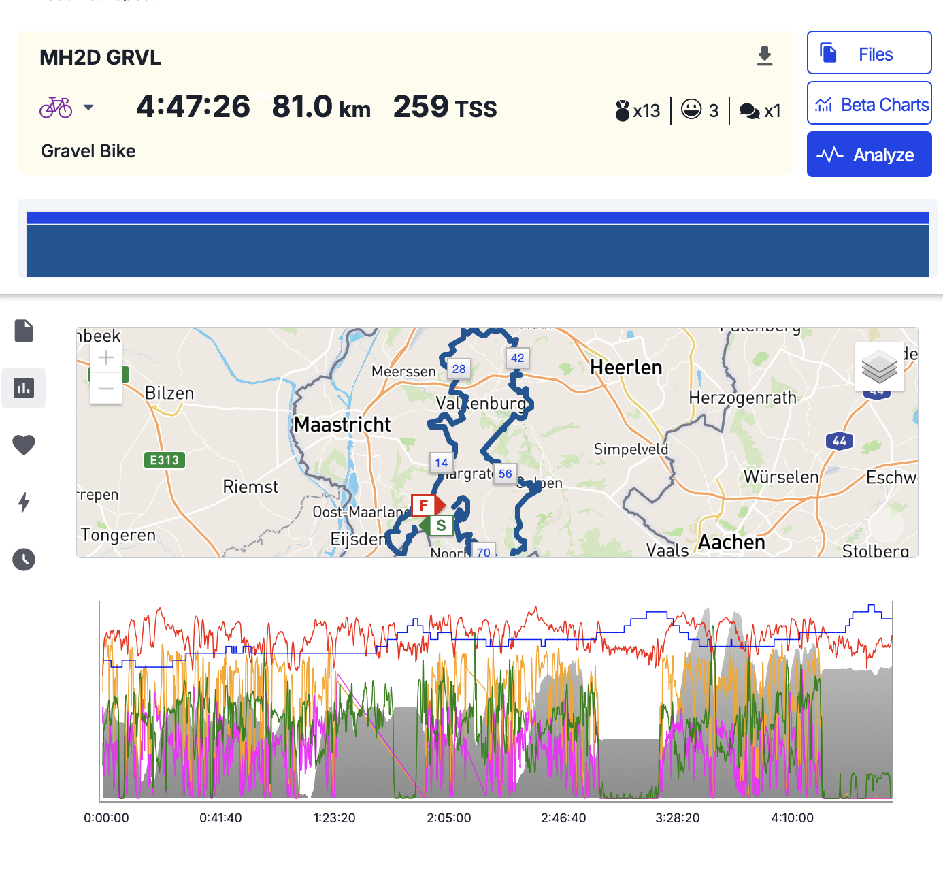Image resolution: width=943 pixels, height=874 pixels.
Task: View the x13 medals icon
Action: (622, 110)
